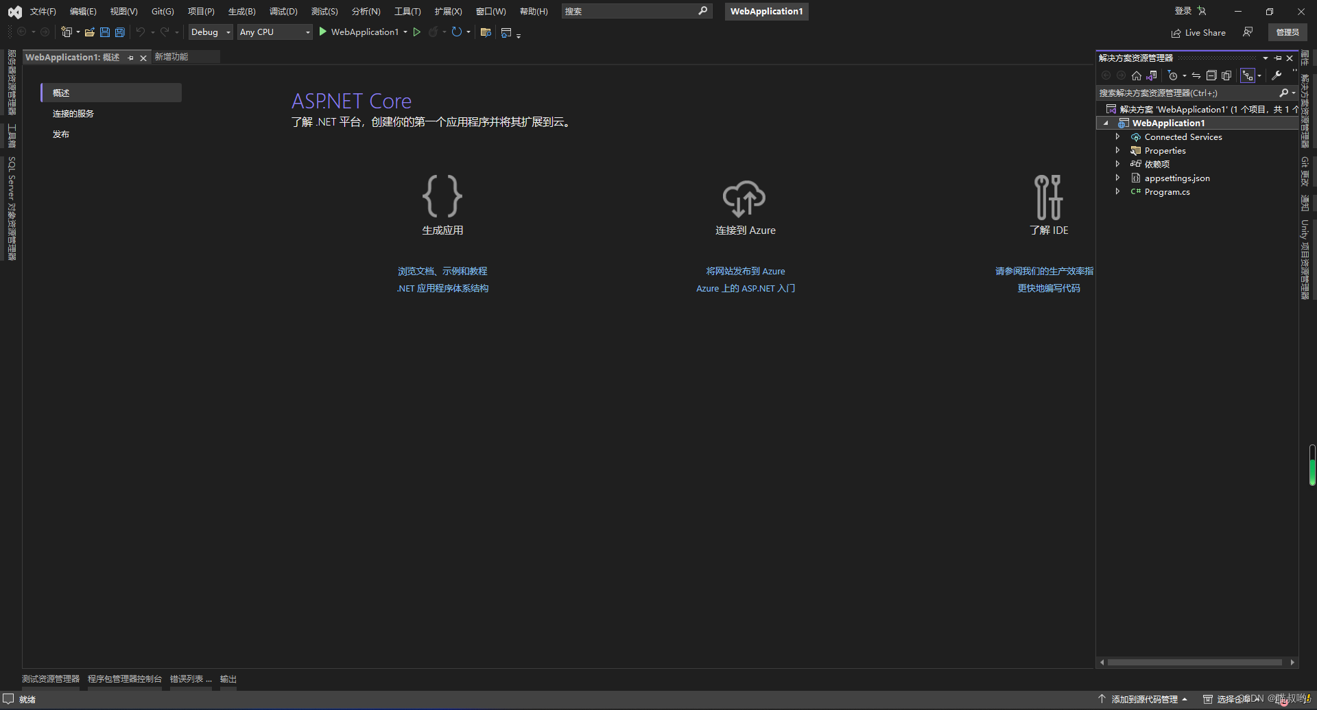The image size is (1317, 710).
Task: Click the curly braces Build App icon
Action: [x=442, y=196]
